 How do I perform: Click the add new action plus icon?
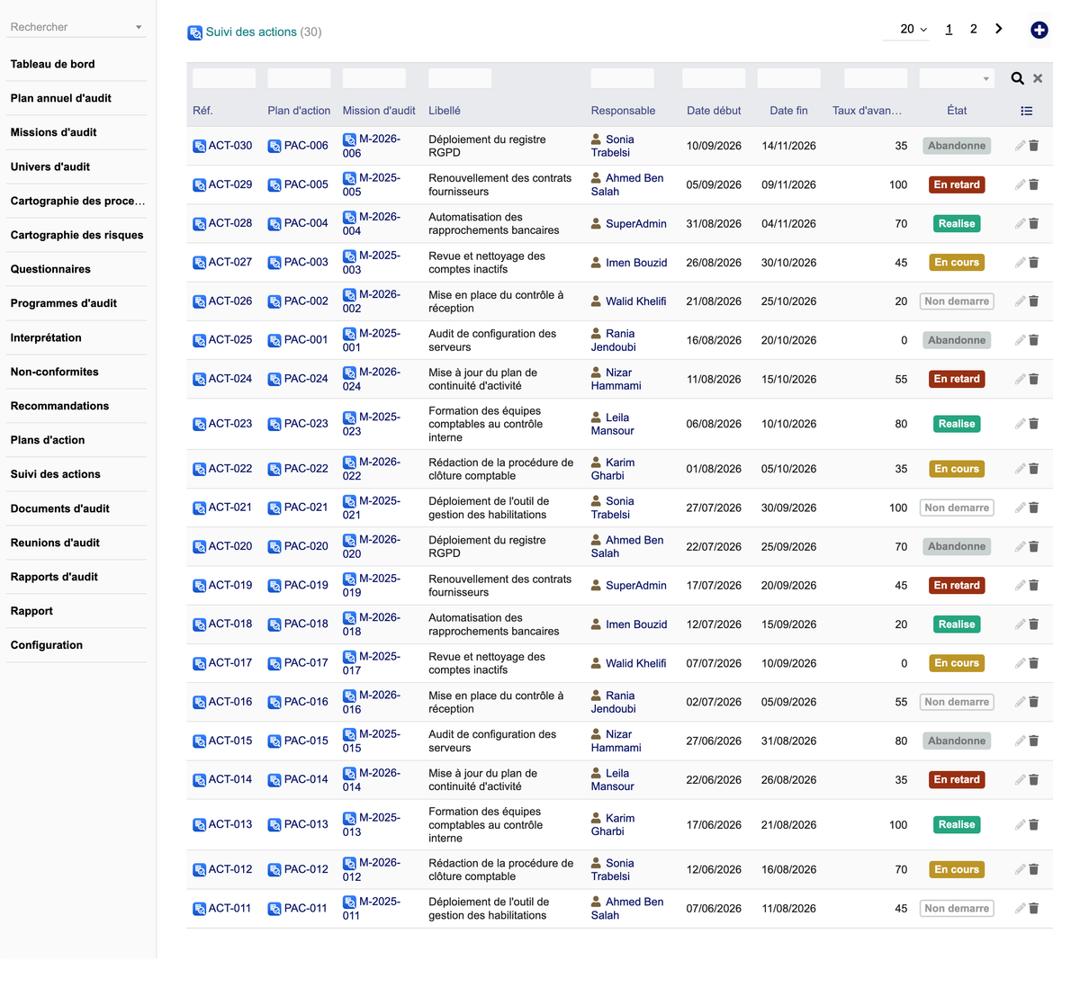tap(1039, 30)
